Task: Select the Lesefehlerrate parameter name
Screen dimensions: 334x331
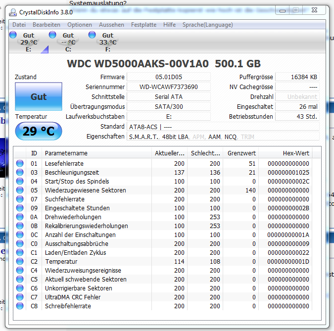Action: 64,164
